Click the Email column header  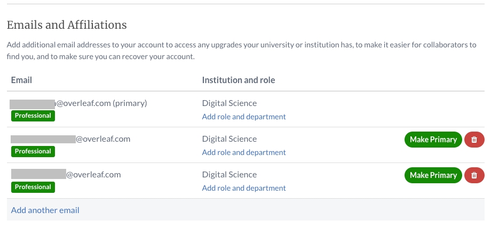tap(21, 80)
